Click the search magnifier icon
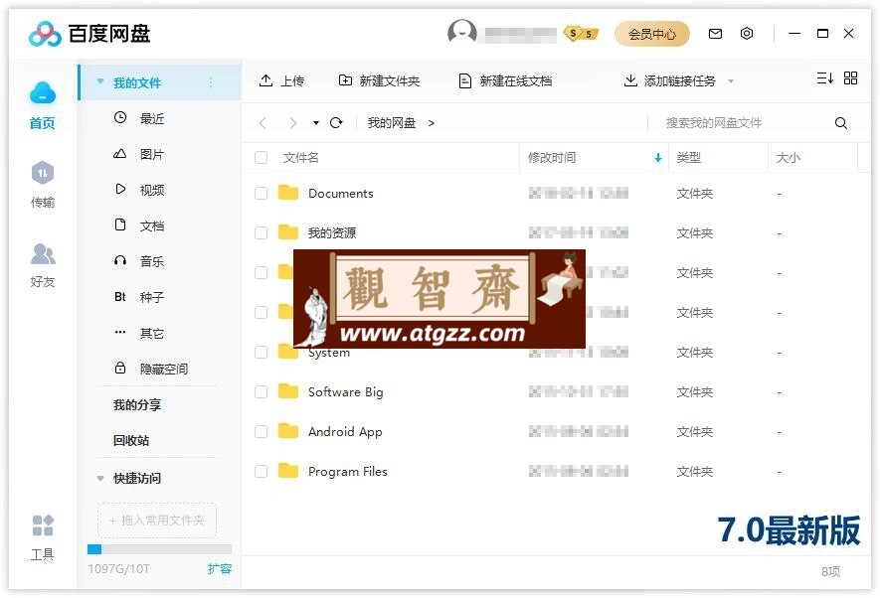This screenshot has height=598, width=880. [840, 123]
